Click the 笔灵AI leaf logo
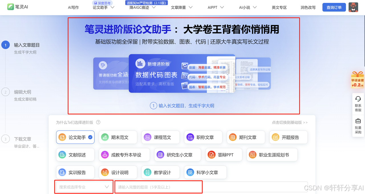Image resolution: width=365 pixels, height=194 pixels. coord(11,7)
